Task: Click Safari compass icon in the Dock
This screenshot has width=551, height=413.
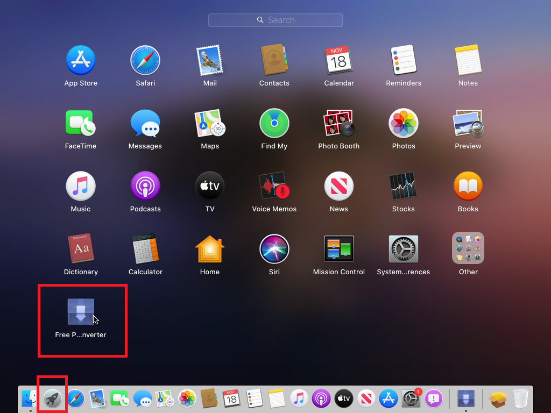Action: 76,399
